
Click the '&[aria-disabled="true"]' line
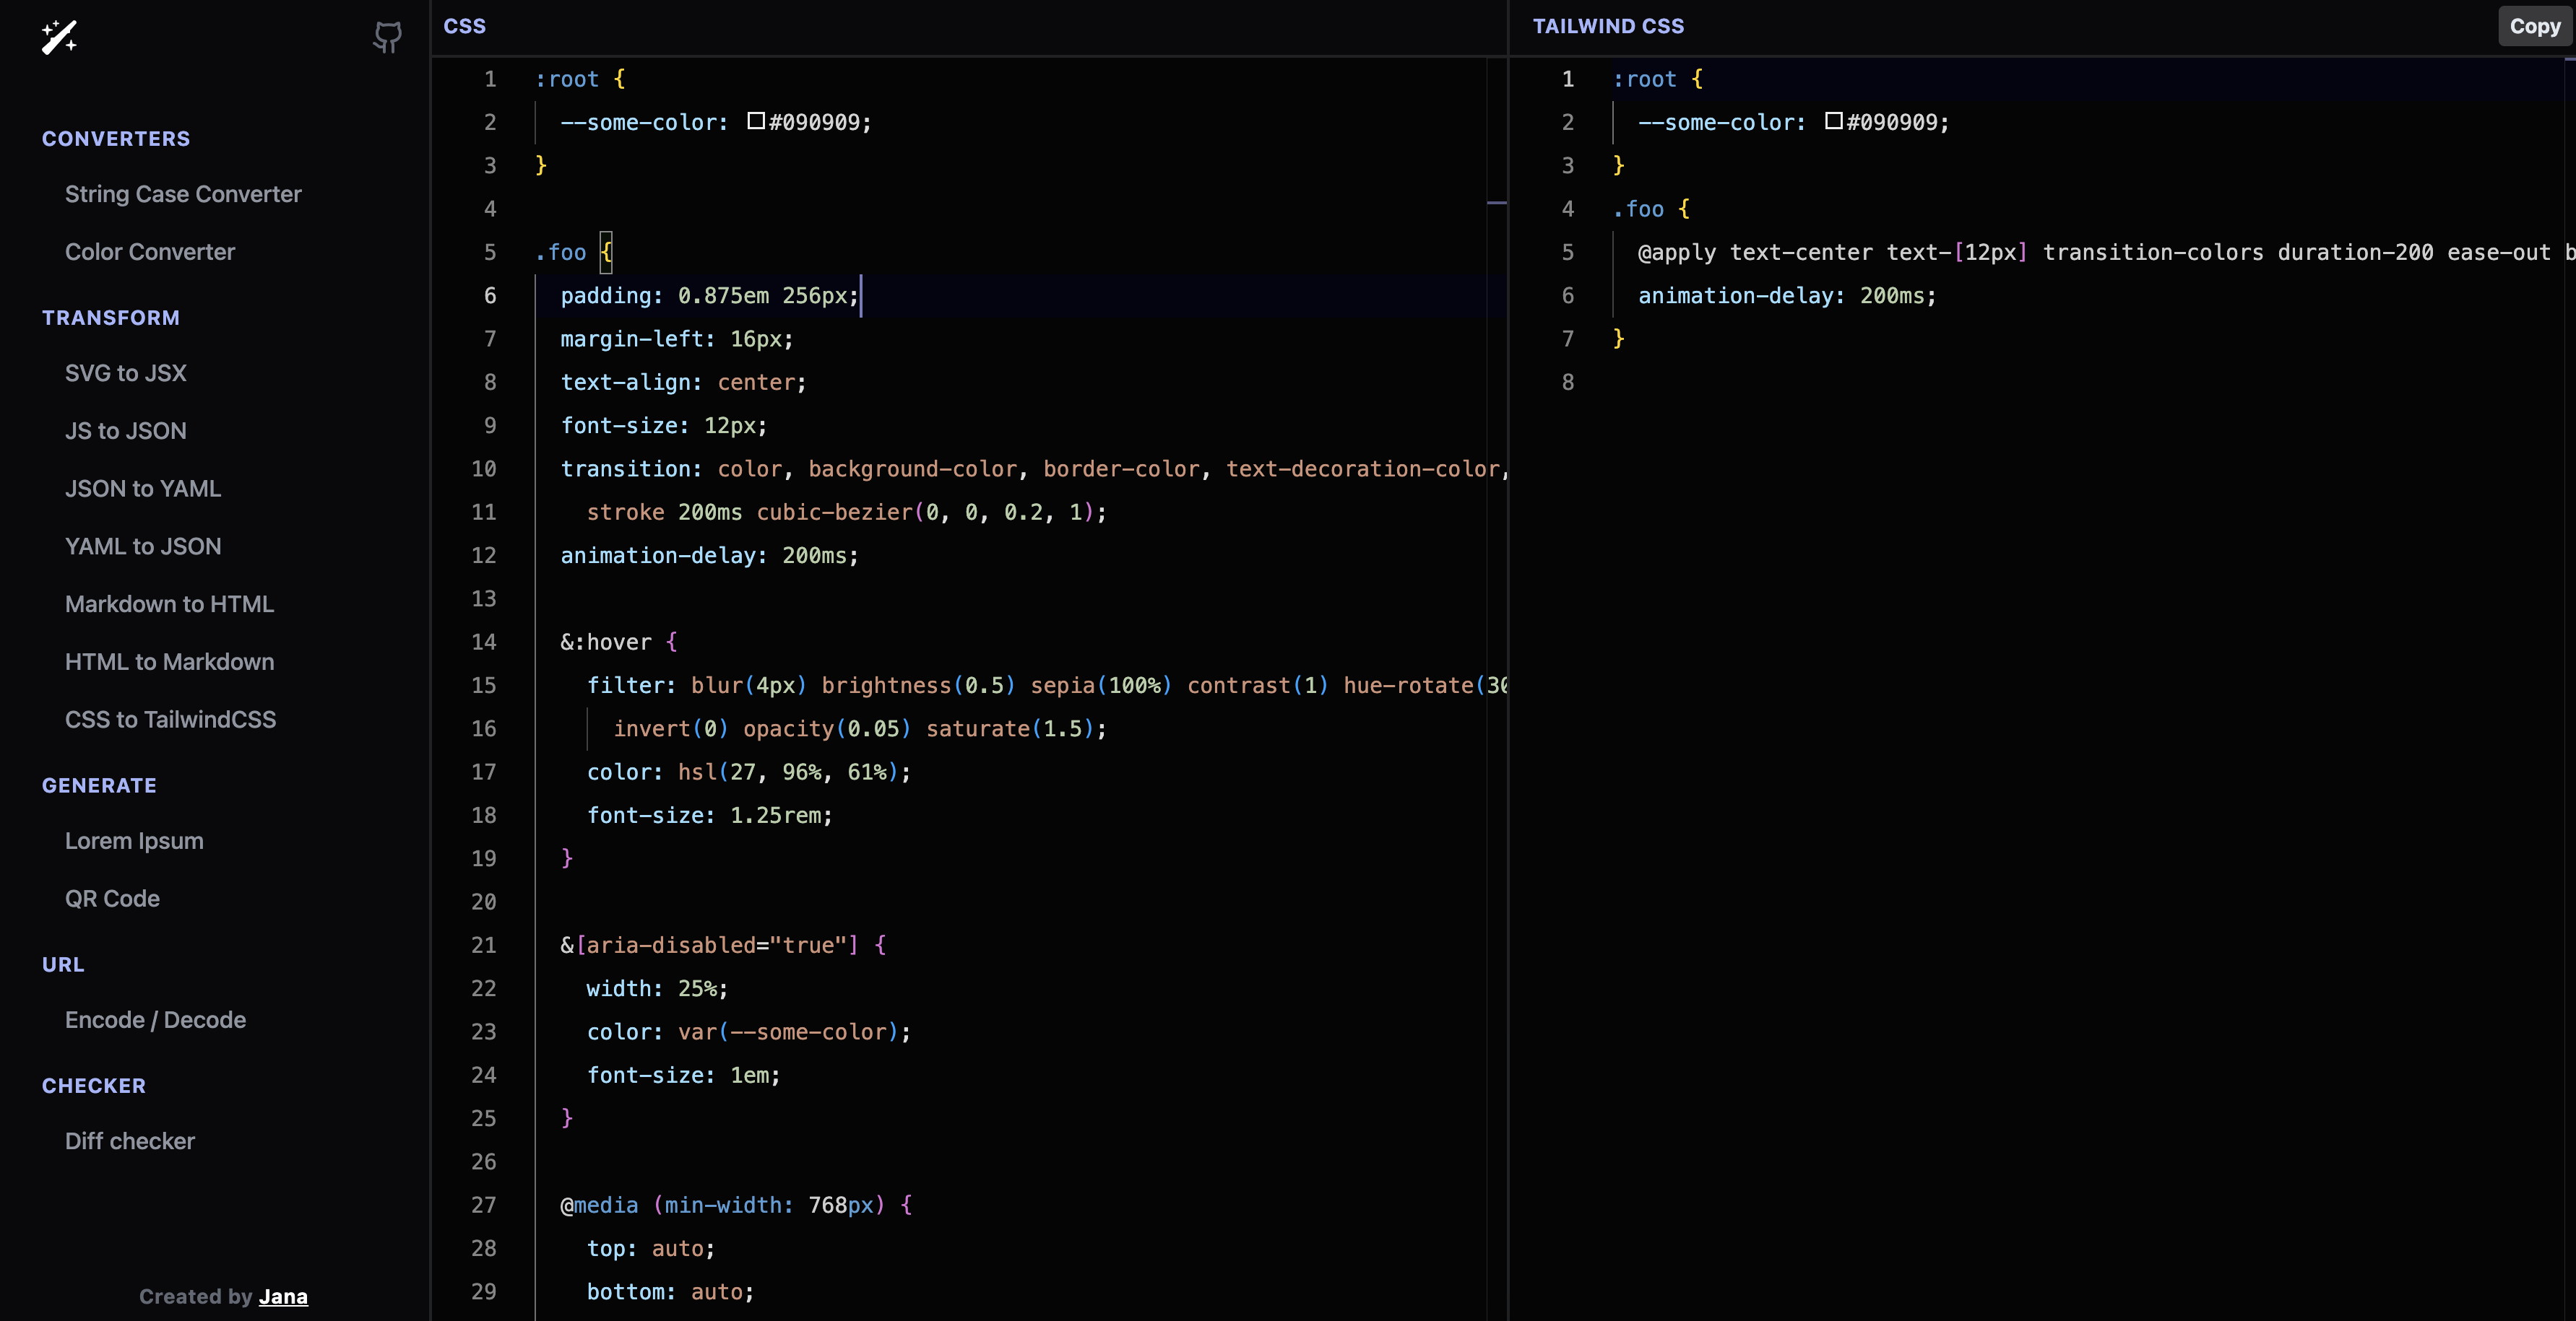[723, 946]
